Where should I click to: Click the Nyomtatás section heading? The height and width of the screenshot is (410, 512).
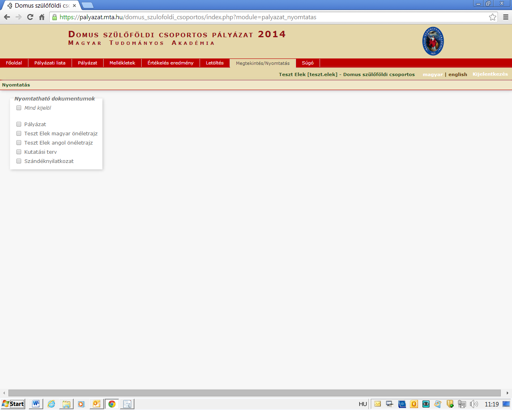[x=16, y=85]
